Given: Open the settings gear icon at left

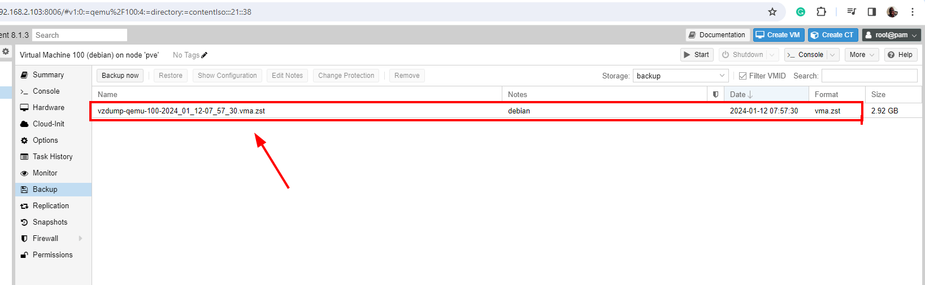Looking at the screenshot, I should pos(6,51).
